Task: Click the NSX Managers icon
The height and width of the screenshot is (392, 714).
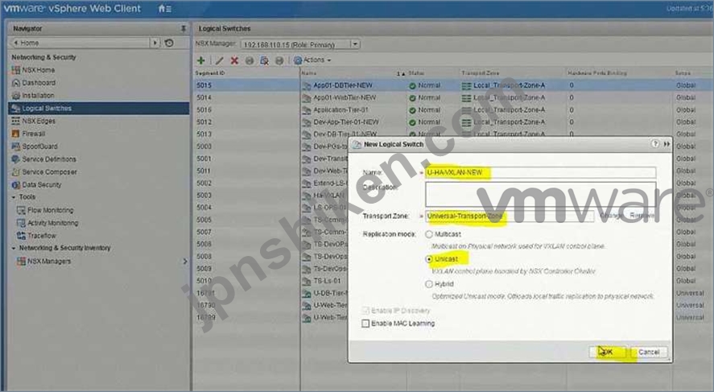Action: (x=21, y=262)
